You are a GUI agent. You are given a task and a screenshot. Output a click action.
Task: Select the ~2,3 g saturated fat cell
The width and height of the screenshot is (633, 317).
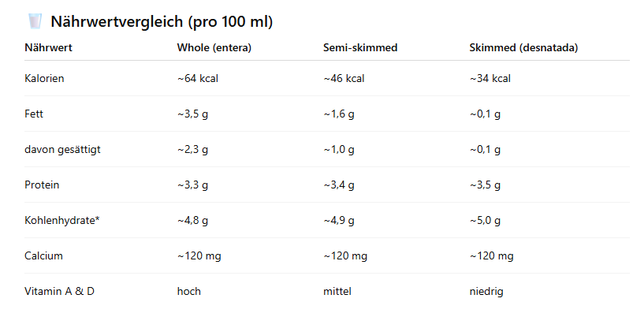(x=193, y=149)
